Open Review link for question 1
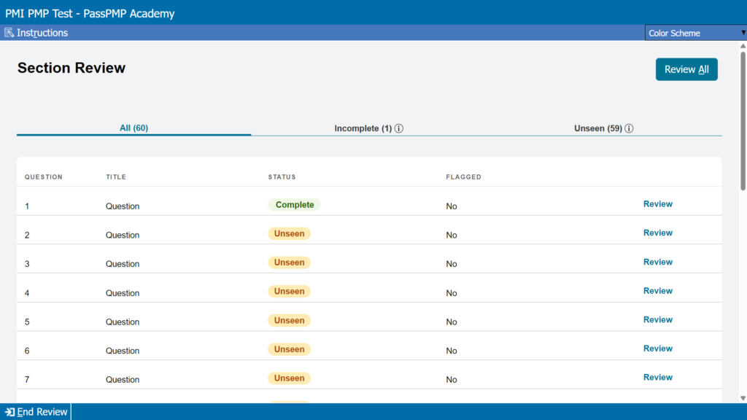This screenshot has width=747, height=420. pyautogui.click(x=658, y=204)
